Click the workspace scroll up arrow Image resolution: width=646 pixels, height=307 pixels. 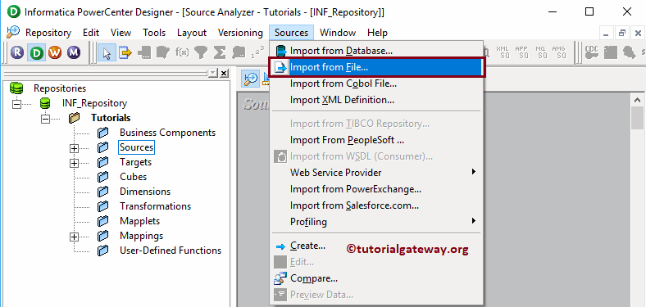tap(637, 100)
